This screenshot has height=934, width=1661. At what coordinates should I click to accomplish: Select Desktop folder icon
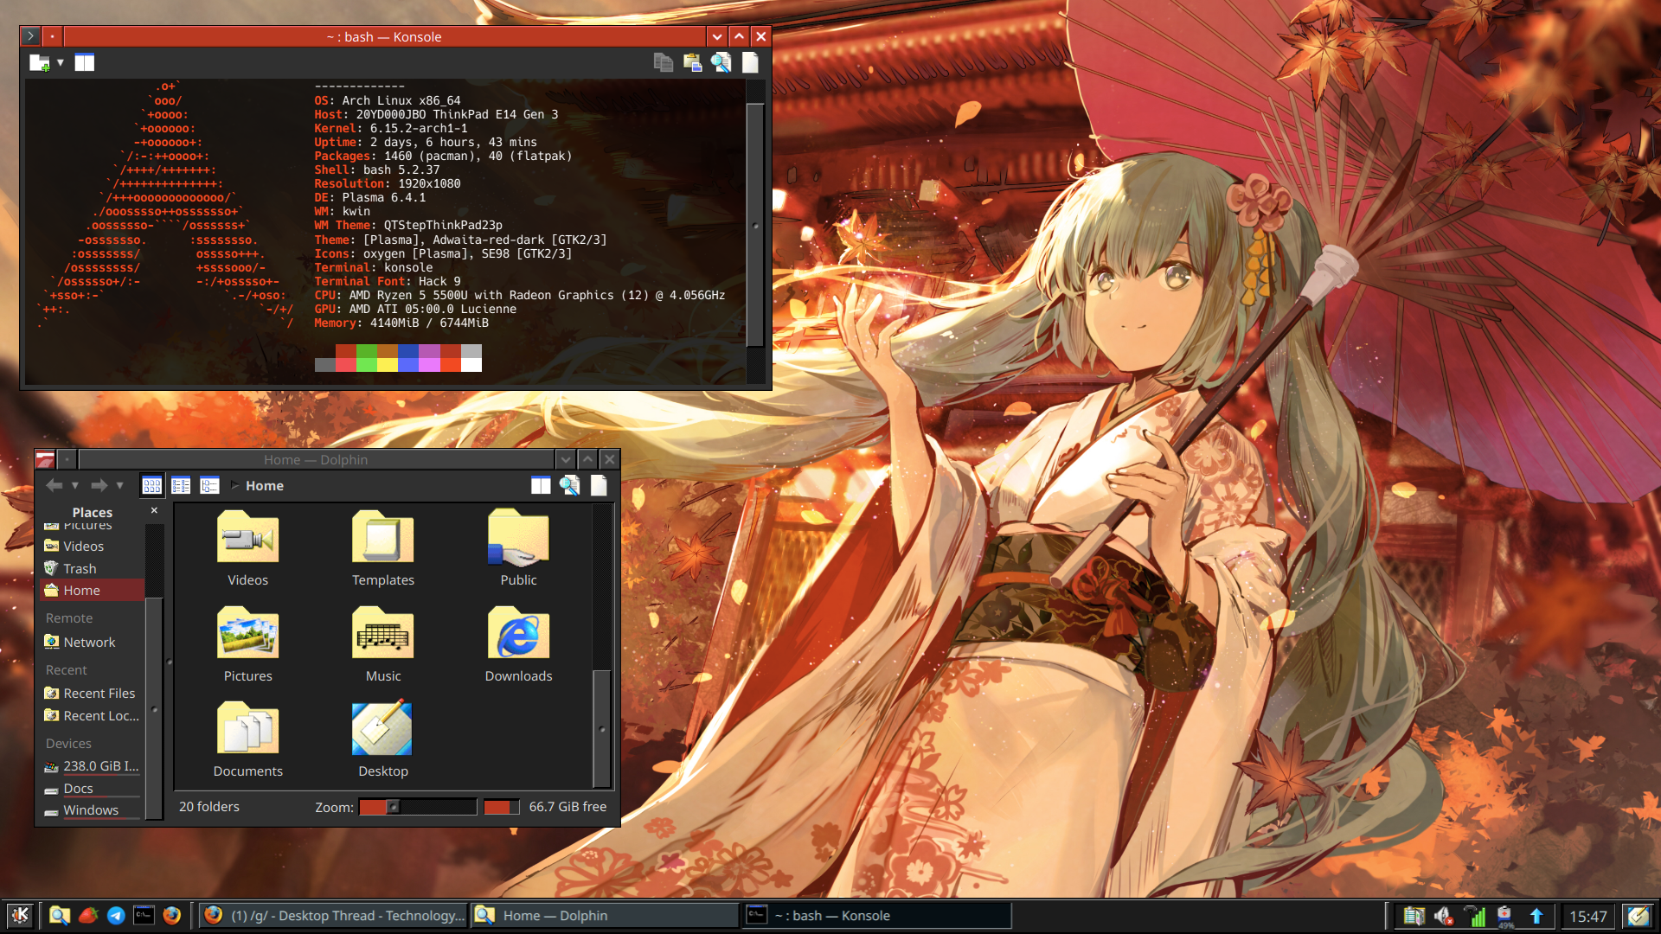pyautogui.click(x=382, y=728)
